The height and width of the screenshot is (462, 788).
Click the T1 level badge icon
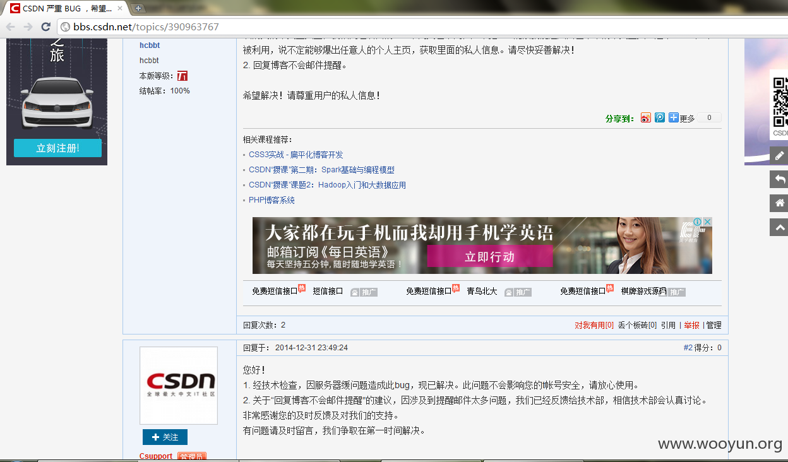pos(182,76)
